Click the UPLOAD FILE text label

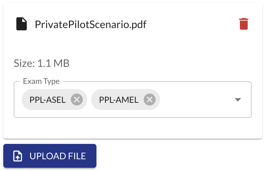58,156
